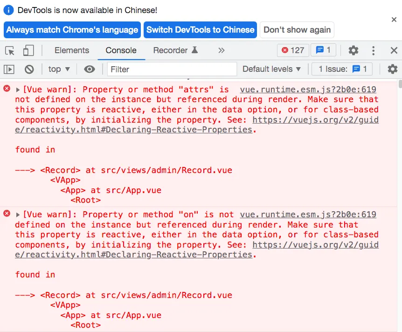Clear console with the ban icon
The height and width of the screenshot is (332, 402).
[29, 69]
